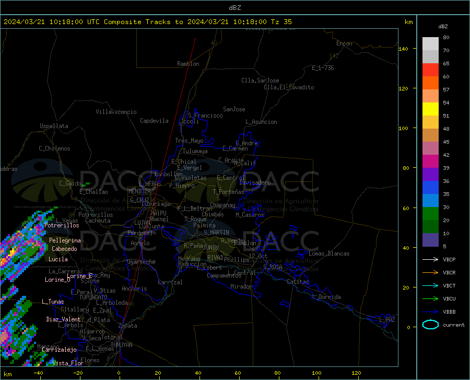The width and height of the screenshot is (470, 380).
Task: Click the cyan 'current' ellipse icon
Action: 430,325
